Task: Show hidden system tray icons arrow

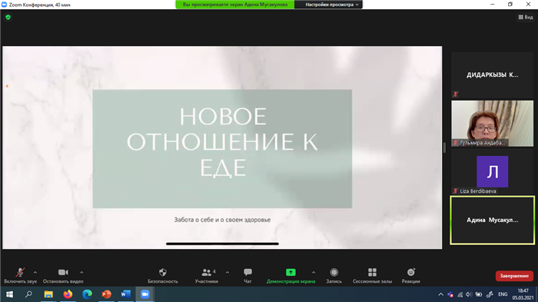Action: coord(441,294)
